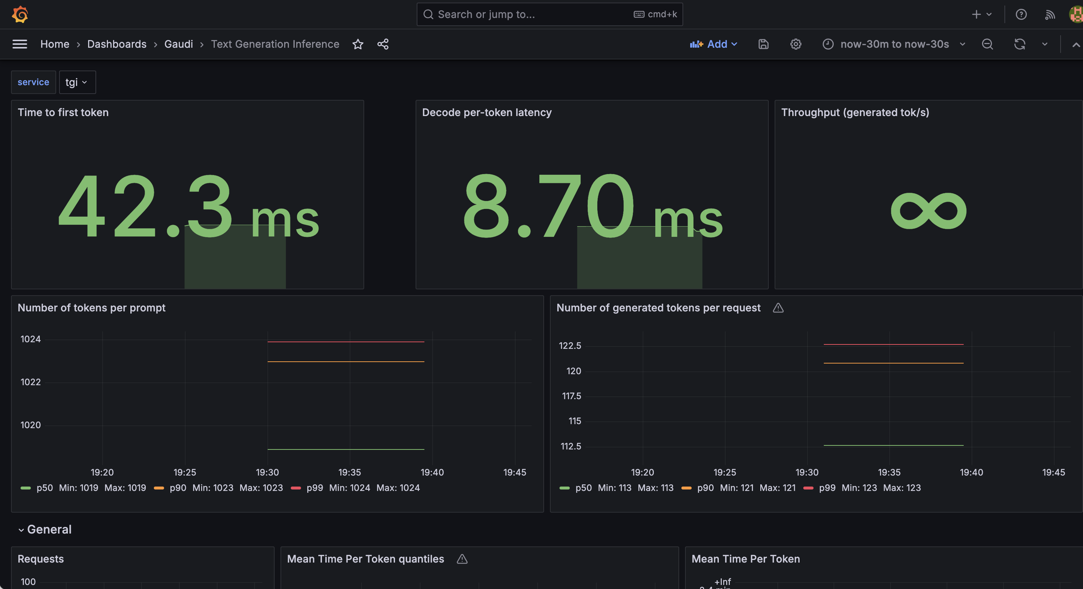Open dashboard settings gear
This screenshot has height=589, width=1083.
click(796, 44)
